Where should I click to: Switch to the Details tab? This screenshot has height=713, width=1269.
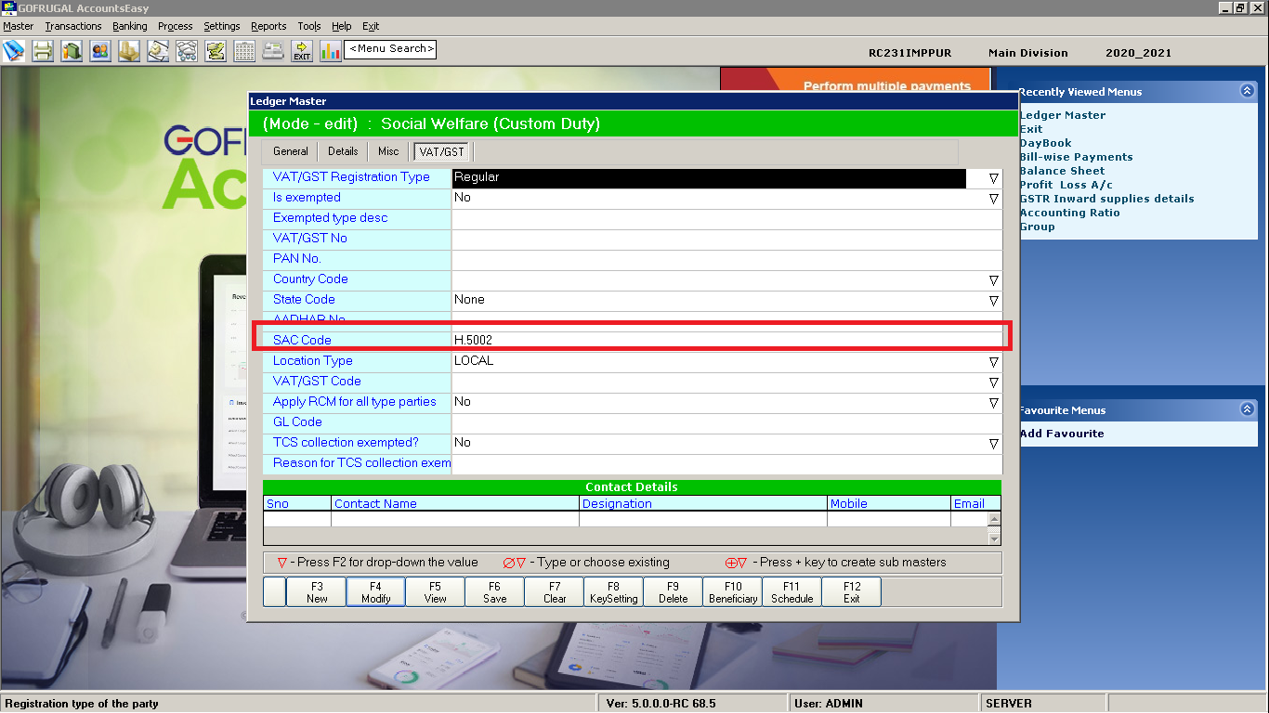[x=343, y=151]
